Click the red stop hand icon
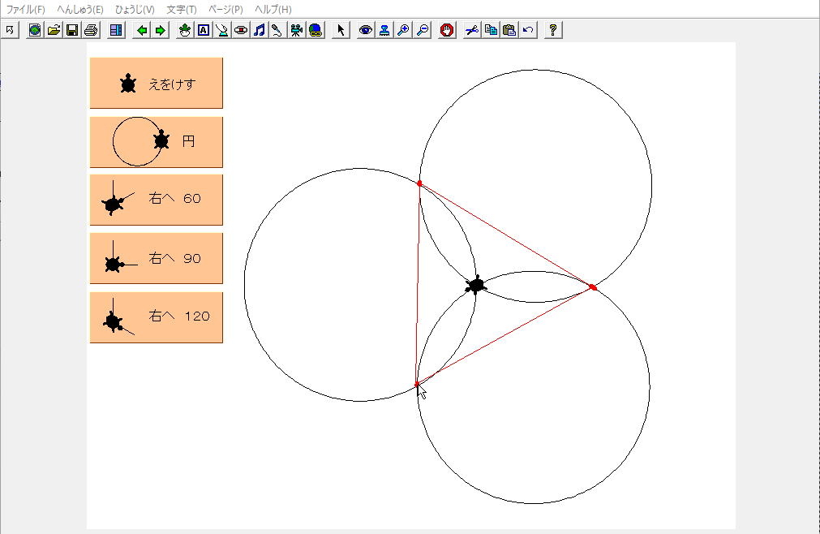Viewport: 820px width, 534px height. 446,30
